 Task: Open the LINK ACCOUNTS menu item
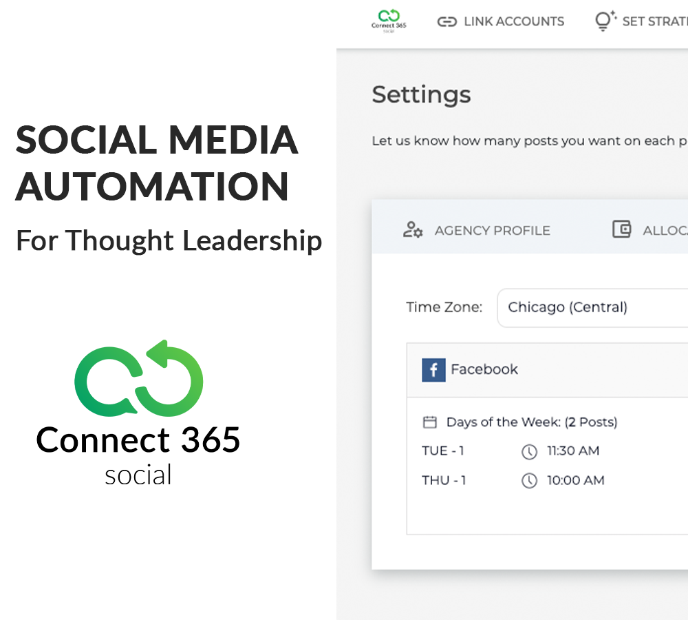click(513, 22)
